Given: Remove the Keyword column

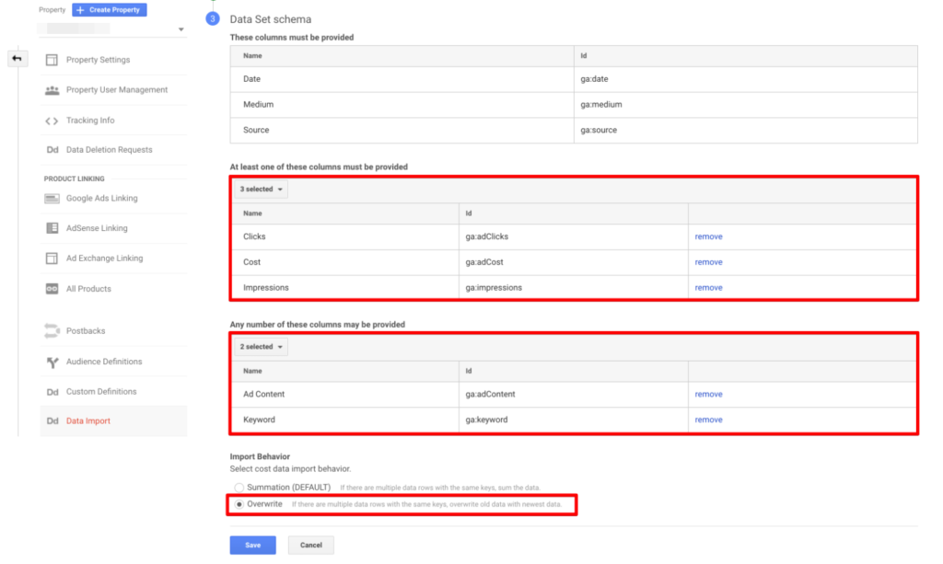Looking at the screenshot, I should point(708,420).
